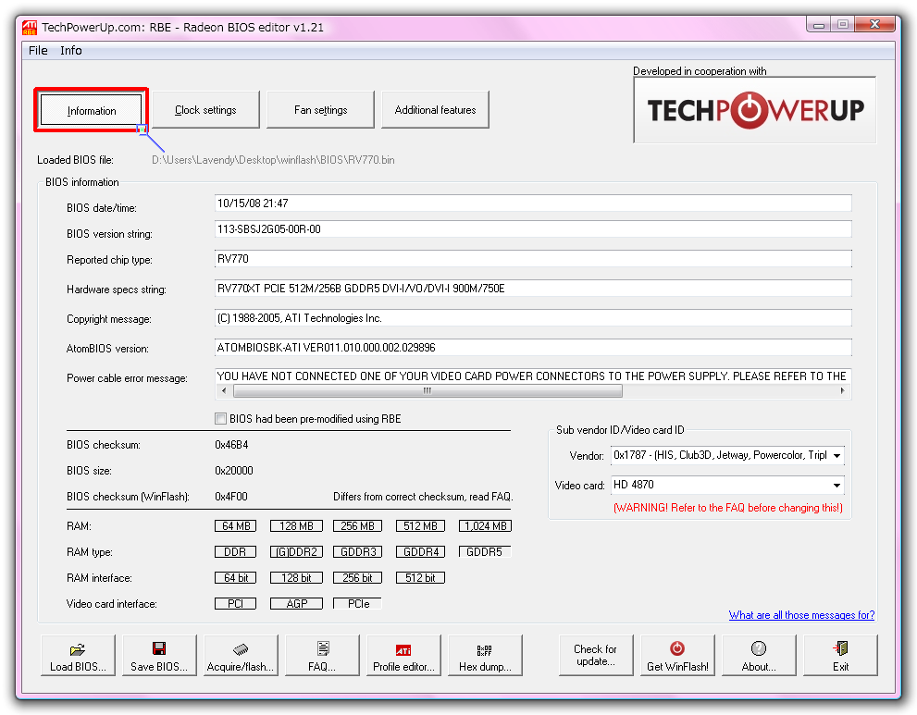Screen dimensions: 917x715
Task: Click the Hardware specs string field
Action: coord(533,289)
